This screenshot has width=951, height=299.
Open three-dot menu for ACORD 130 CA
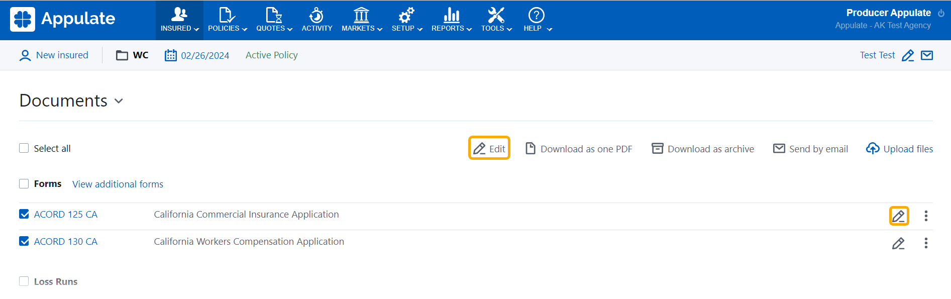pyautogui.click(x=926, y=243)
